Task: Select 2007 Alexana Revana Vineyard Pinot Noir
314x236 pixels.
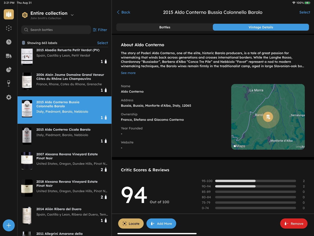Action: (64, 162)
